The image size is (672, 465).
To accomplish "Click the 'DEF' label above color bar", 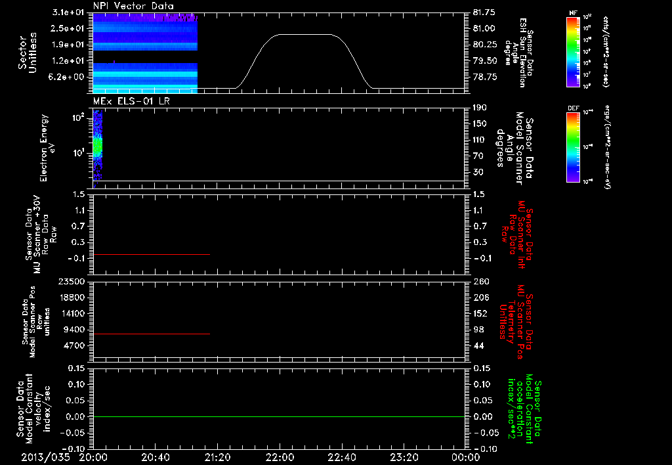I will coord(574,108).
